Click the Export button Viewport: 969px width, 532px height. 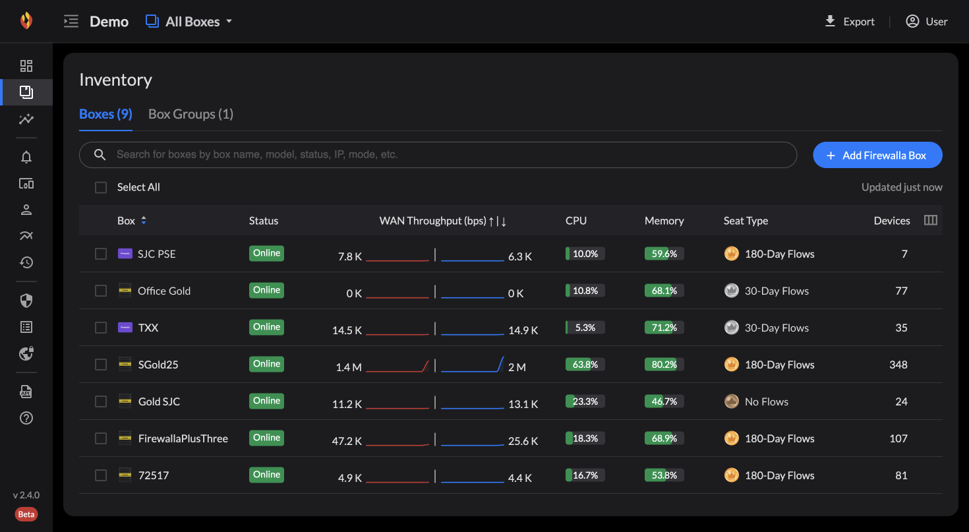pyautogui.click(x=850, y=22)
